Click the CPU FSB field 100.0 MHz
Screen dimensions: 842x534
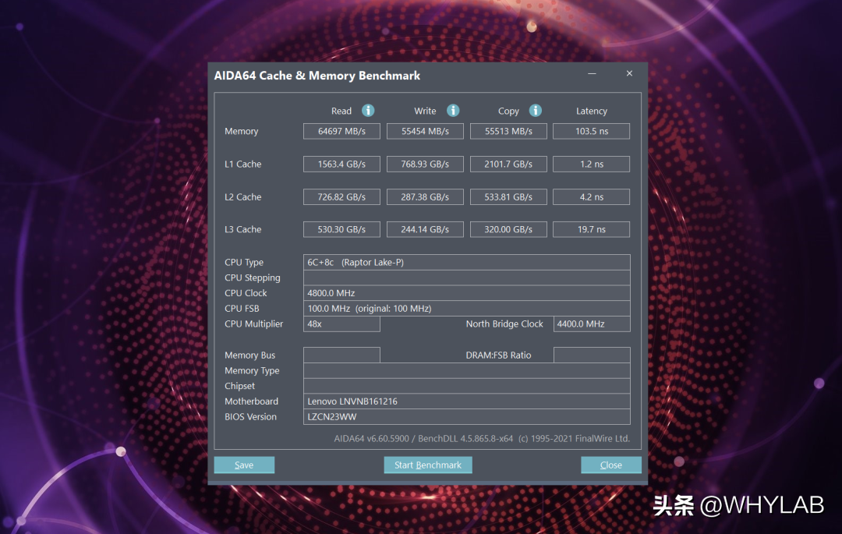click(x=467, y=309)
